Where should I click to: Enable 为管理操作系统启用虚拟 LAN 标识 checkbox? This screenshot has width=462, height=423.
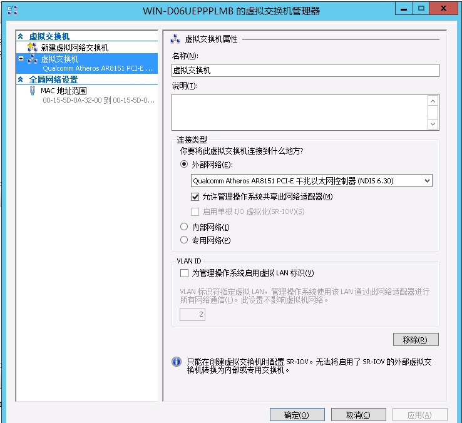click(184, 273)
